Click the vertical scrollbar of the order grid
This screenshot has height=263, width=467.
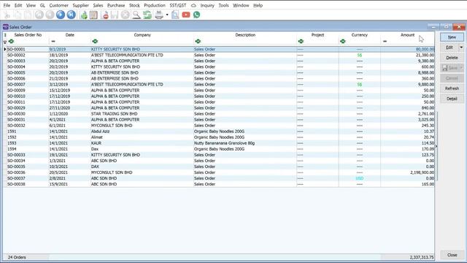point(436,146)
